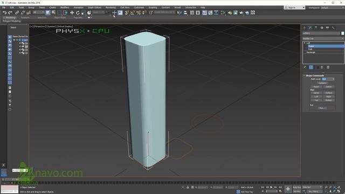This screenshot has width=345, height=194.
Task: Toggle Angle Snap in main toolbar
Action: coord(133,13)
